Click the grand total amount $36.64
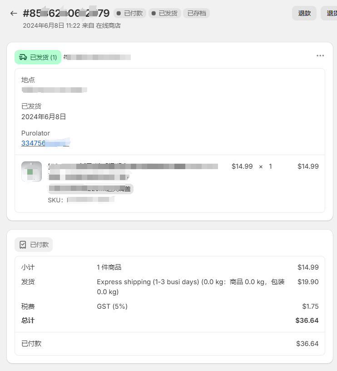 point(307,321)
